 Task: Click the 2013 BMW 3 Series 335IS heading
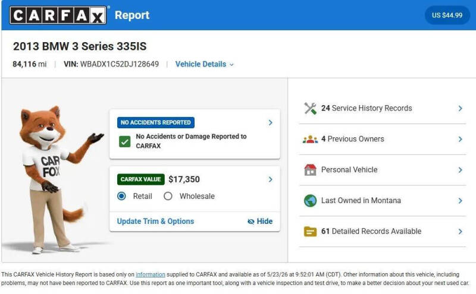coord(80,46)
